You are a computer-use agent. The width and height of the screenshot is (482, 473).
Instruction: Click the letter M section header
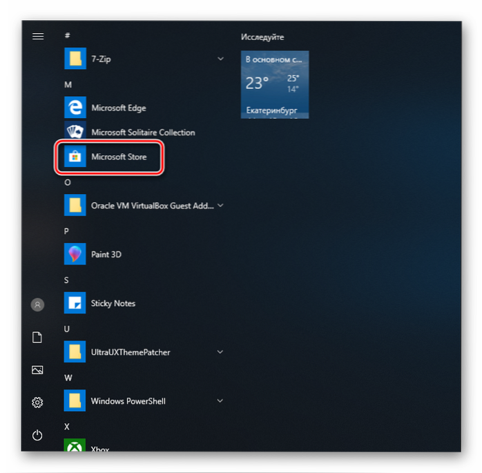click(68, 84)
